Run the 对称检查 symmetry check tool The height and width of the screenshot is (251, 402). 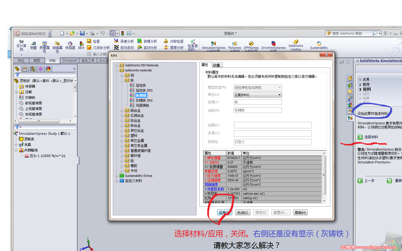[174, 41]
